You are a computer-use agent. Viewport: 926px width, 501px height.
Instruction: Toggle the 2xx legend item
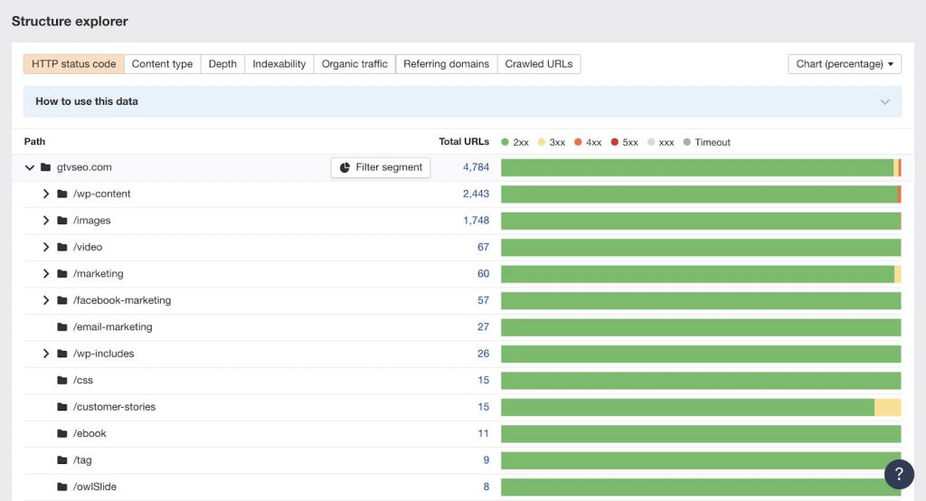point(515,143)
